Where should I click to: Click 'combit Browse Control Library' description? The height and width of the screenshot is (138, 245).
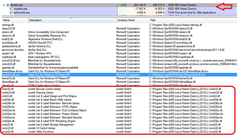[x=44, y=89]
